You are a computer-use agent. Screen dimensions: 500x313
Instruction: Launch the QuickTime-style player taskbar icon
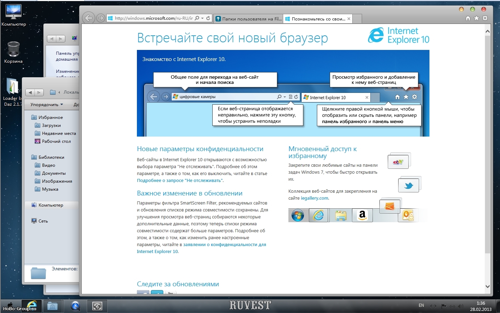point(75,306)
